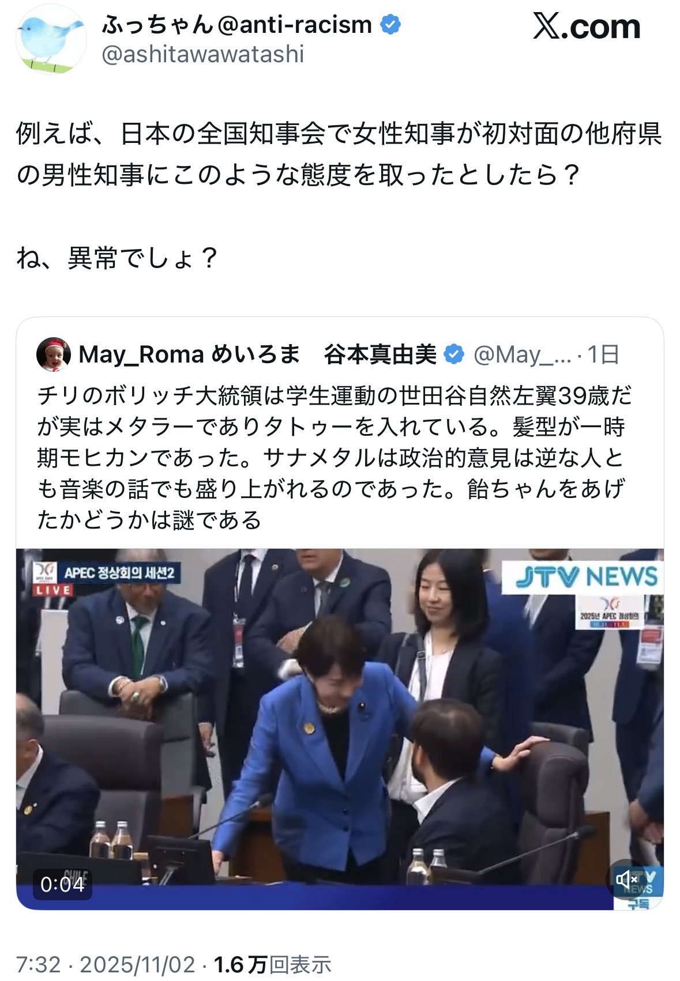Click the X.com logo
This screenshot has width=680, height=981.
click(587, 27)
